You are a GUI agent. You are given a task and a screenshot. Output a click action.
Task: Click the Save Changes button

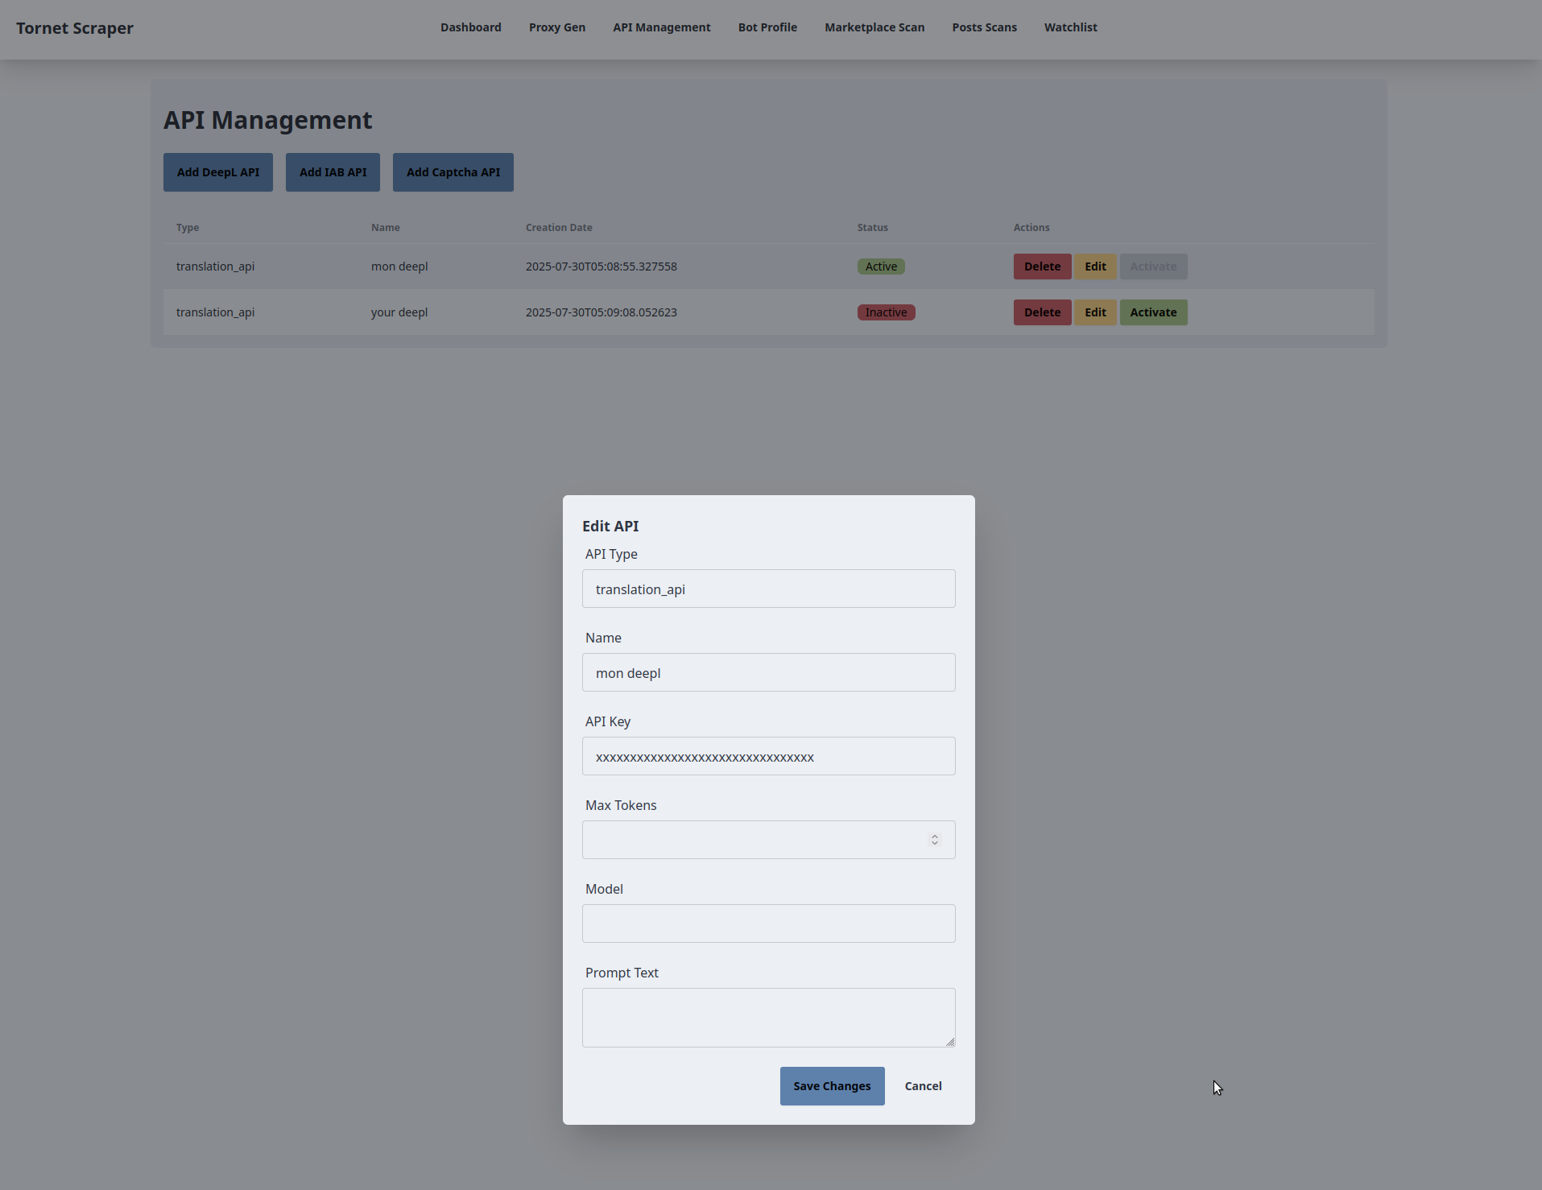tap(832, 1085)
